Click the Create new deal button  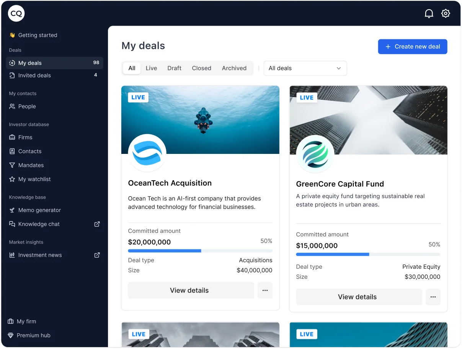pyautogui.click(x=412, y=47)
